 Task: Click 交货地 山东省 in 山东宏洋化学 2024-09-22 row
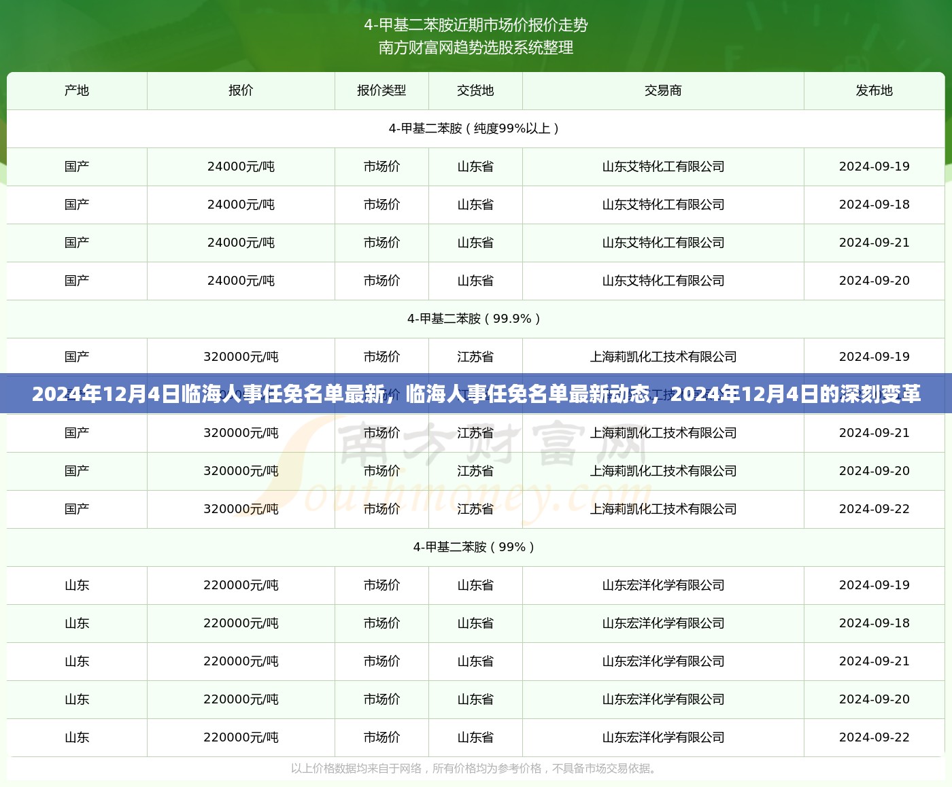pos(475,737)
